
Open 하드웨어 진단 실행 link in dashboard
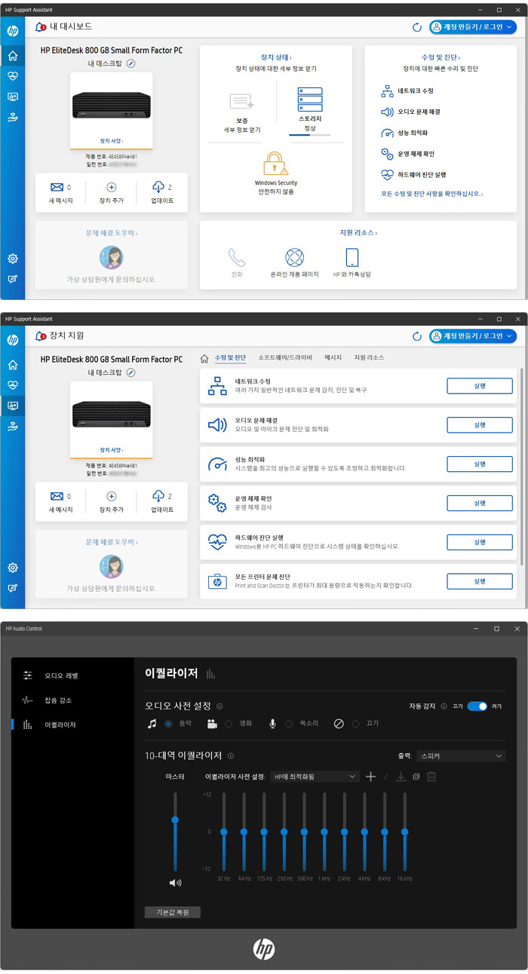point(422,174)
